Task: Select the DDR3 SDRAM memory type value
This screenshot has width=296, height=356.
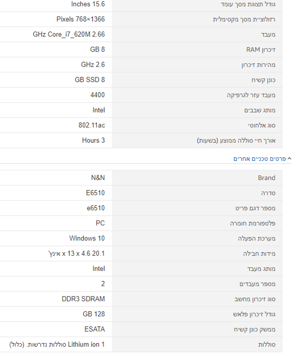Action: click(x=84, y=299)
